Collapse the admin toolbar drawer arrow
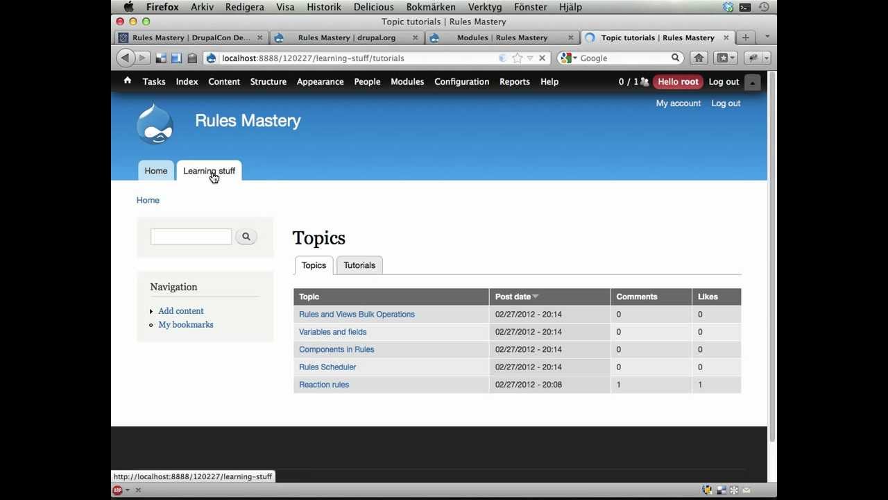Viewport: 888px width, 500px height. click(753, 82)
